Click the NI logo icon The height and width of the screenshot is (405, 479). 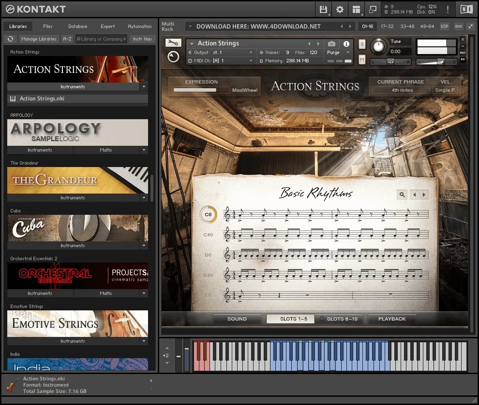point(466,10)
